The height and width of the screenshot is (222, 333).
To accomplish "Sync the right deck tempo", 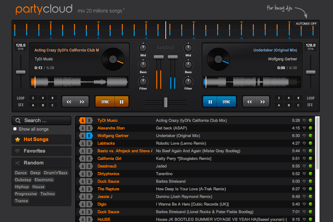I will [x=226, y=102].
